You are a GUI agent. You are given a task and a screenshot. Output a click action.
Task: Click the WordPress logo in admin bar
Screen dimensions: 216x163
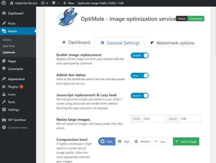point(4,3)
